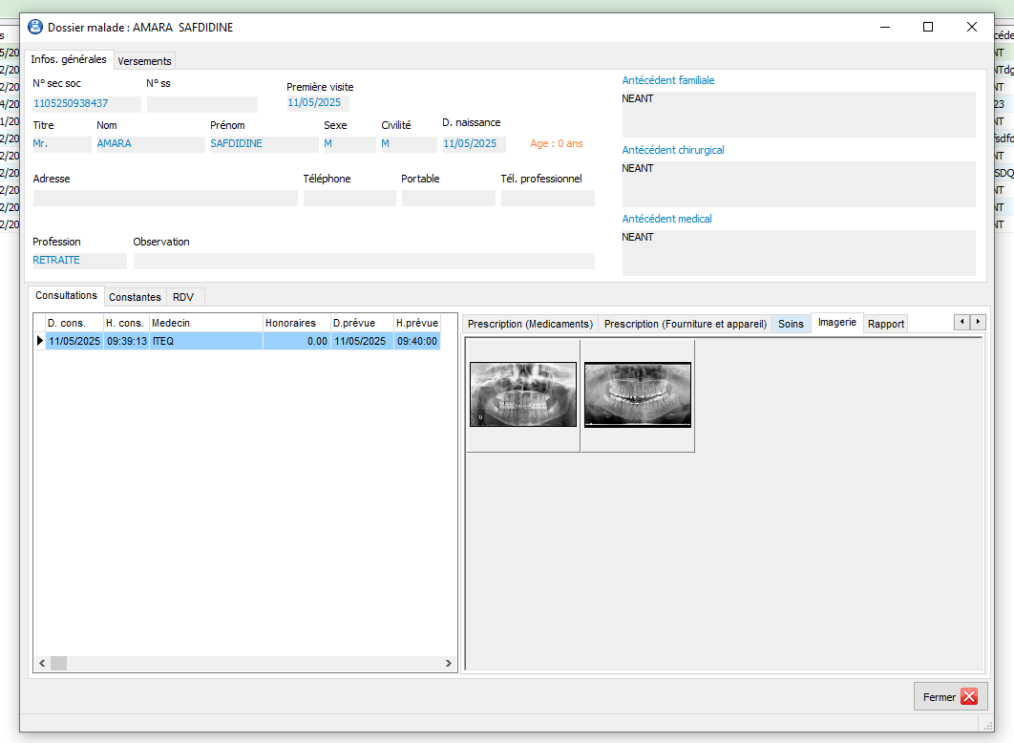1014x743 pixels.
Task: Select the Prescription (Medicaments) tab
Action: click(530, 324)
